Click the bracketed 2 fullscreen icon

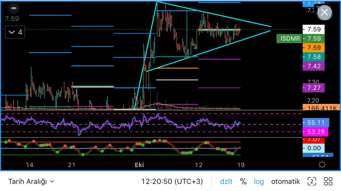tap(312, 181)
